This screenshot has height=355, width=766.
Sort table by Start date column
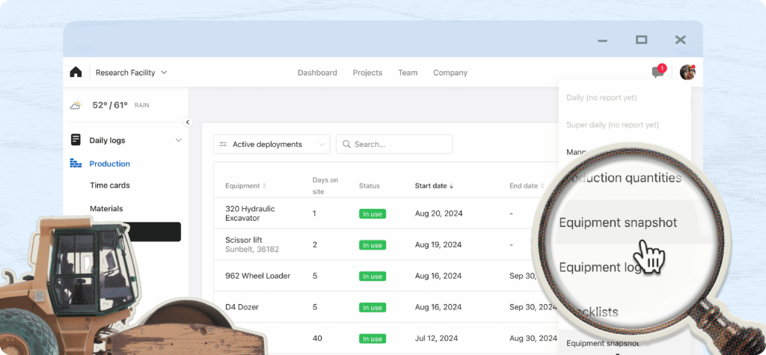434,186
